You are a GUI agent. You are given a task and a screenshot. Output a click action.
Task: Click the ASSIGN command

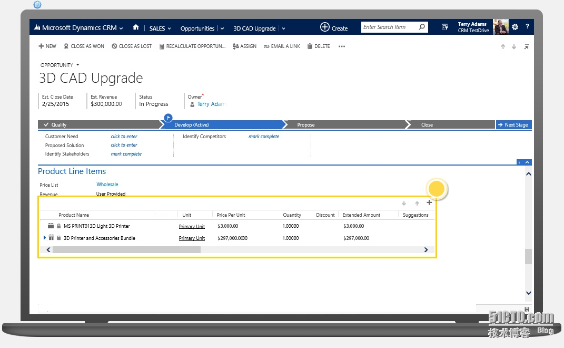(244, 46)
